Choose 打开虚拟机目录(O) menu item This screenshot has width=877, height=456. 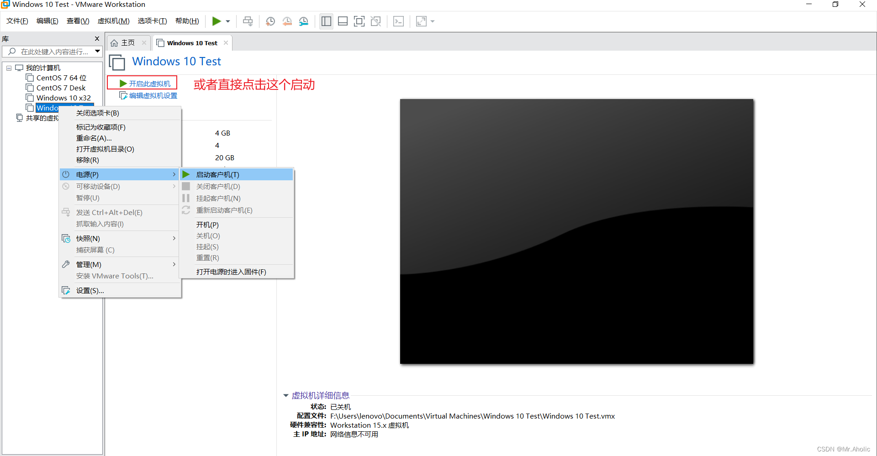coord(120,149)
